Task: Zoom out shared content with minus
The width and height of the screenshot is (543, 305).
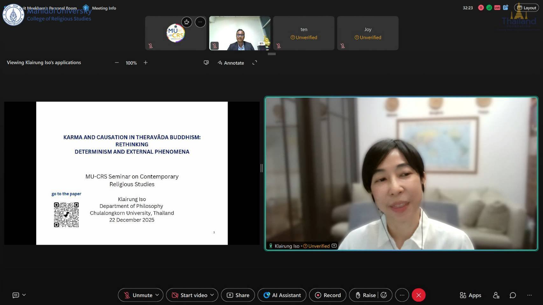Action: coord(117,63)
